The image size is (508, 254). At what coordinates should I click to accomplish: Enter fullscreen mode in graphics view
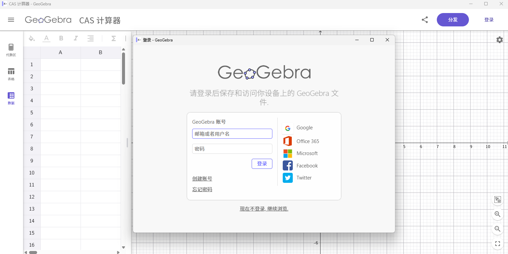click(498, 244)
